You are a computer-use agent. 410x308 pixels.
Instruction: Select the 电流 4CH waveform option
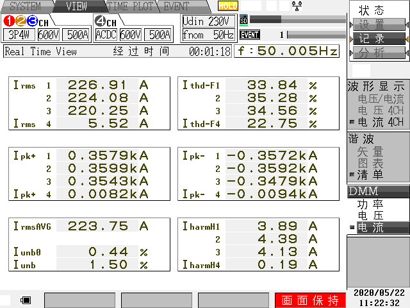tap(381, 122)
